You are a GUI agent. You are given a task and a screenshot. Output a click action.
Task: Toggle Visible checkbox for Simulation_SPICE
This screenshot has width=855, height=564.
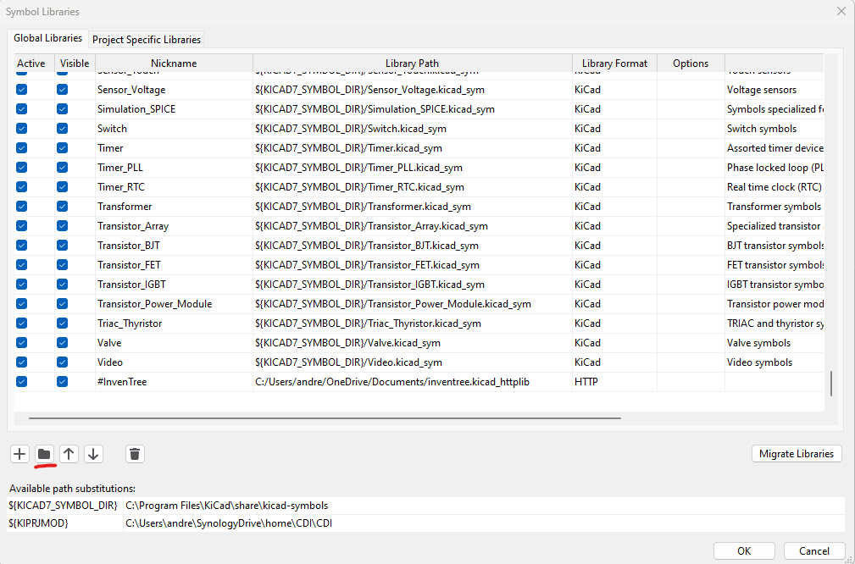tap(62, 109)
